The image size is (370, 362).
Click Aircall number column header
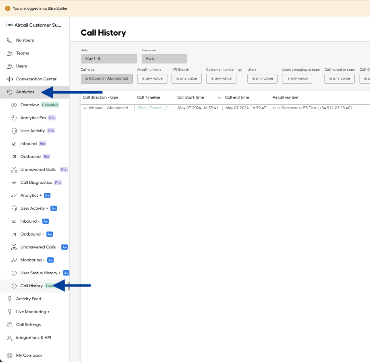[x=286, y=97]
